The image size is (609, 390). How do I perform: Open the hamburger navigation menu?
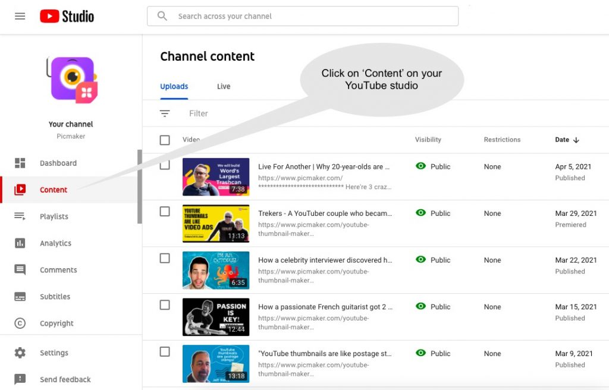20,16
